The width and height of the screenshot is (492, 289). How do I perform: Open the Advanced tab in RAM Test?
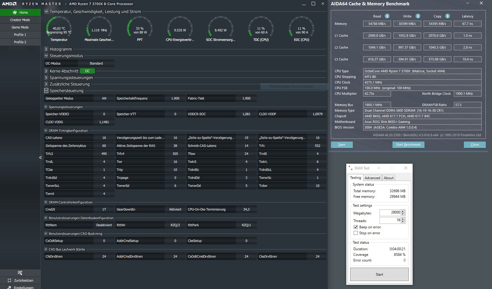click(372, 178)
